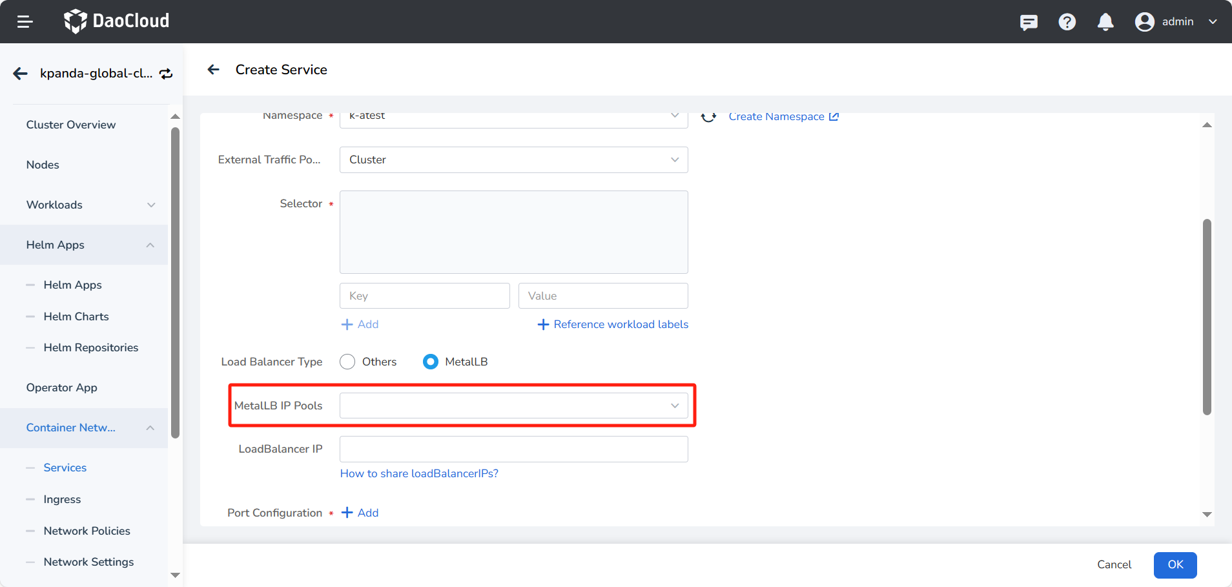
Task: Click Reference workload labels
Action: [x=612, y=324]
